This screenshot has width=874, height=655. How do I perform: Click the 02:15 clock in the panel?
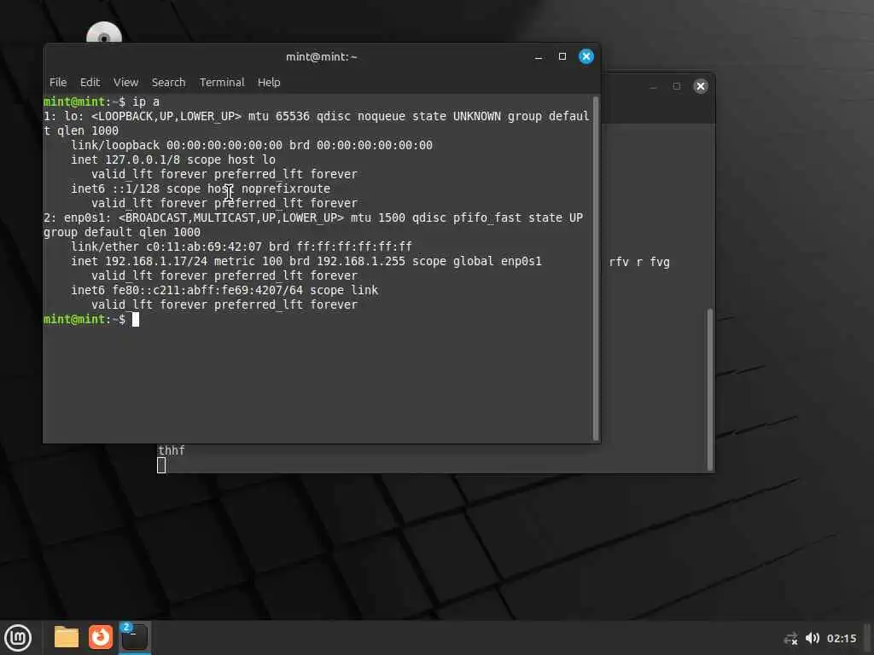pos(841,638)
